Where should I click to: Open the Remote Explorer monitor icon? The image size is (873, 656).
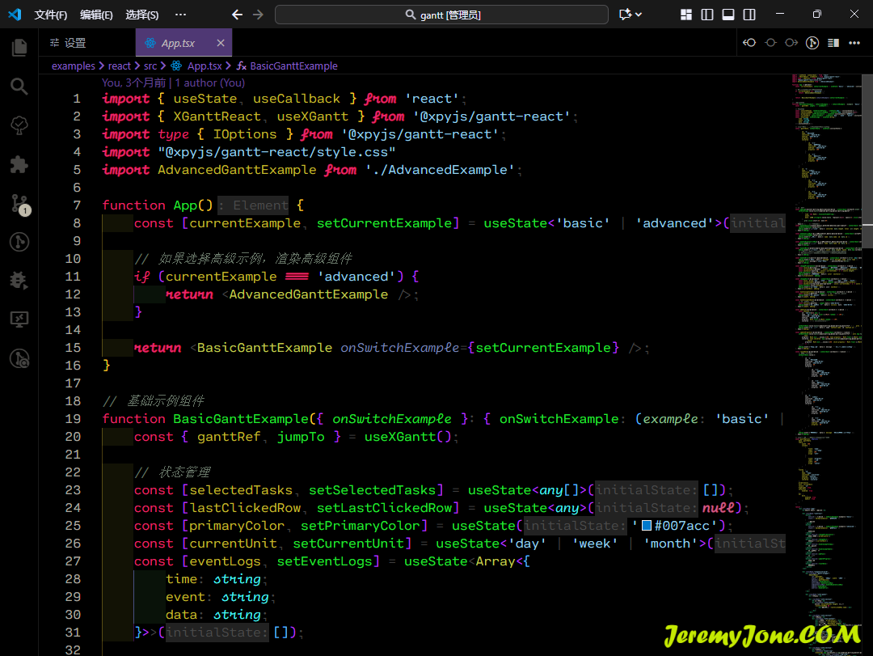19,320
